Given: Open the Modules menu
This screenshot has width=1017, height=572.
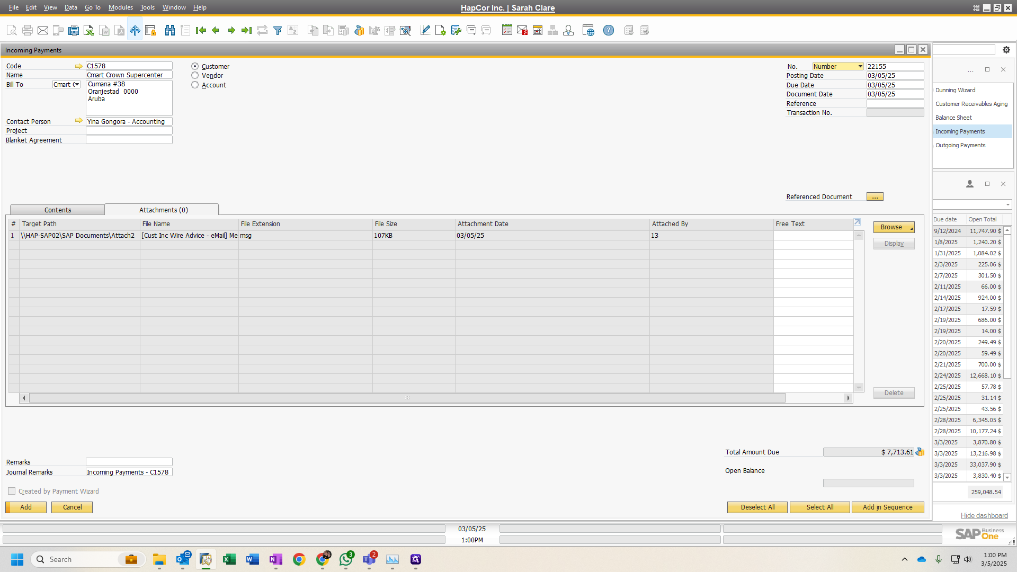Looking at the screenshot, I should click(x=120, y=7).
